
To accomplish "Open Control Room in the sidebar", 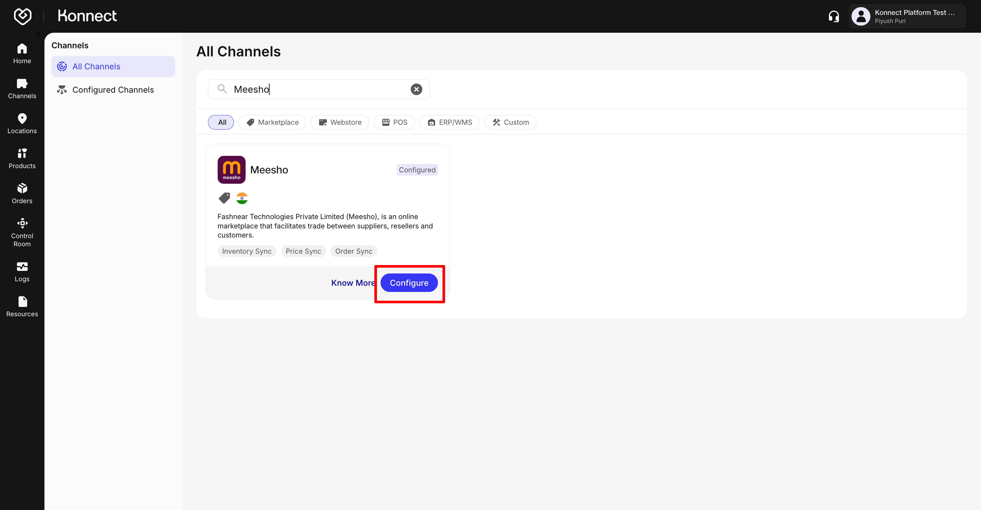I will click(22, 232).
